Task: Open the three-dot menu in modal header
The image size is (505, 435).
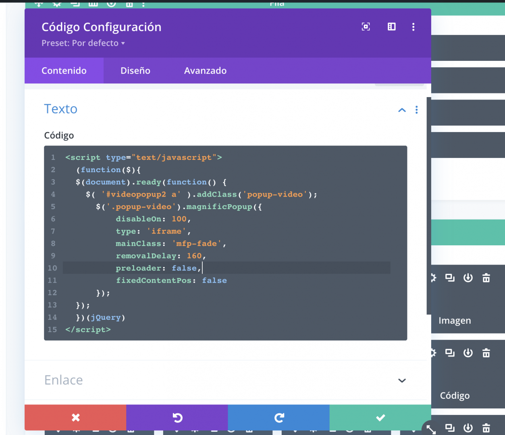Action: (x=413, y=27)
